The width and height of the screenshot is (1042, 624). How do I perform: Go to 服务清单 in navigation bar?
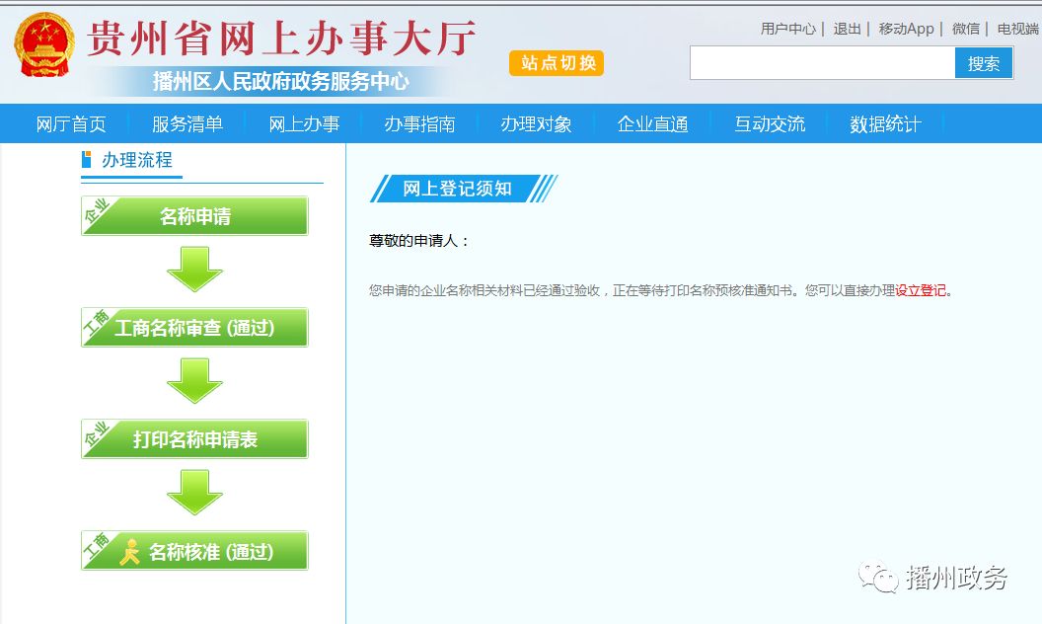187,124
